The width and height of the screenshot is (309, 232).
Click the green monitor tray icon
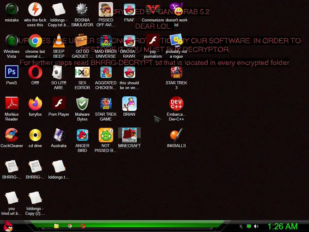coord(249,226)
